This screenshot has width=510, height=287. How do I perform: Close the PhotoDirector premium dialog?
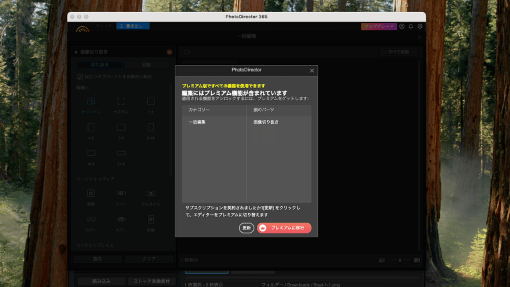coord(312,71)
